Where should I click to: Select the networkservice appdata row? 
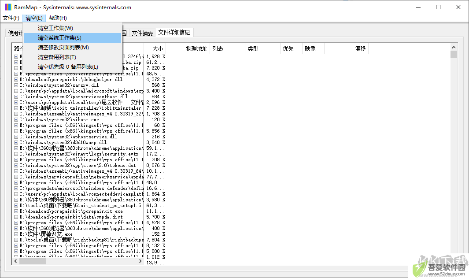(x=81, y=177)
